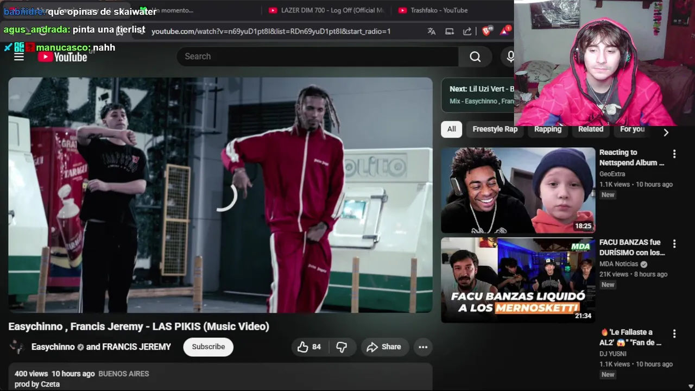The height and width of the screenshot is (391, 695).
Task: Share the LAS PIKIS video
Action: (384, 347)
